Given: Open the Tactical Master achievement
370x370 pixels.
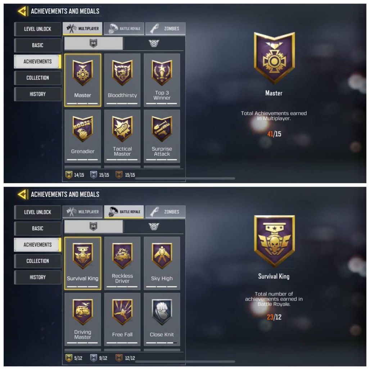Looking at the screenshot, I should [122, 136].
